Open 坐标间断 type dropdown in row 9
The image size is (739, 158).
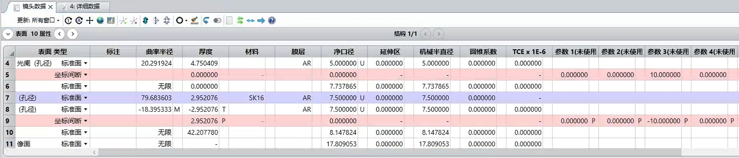(85, 121)
